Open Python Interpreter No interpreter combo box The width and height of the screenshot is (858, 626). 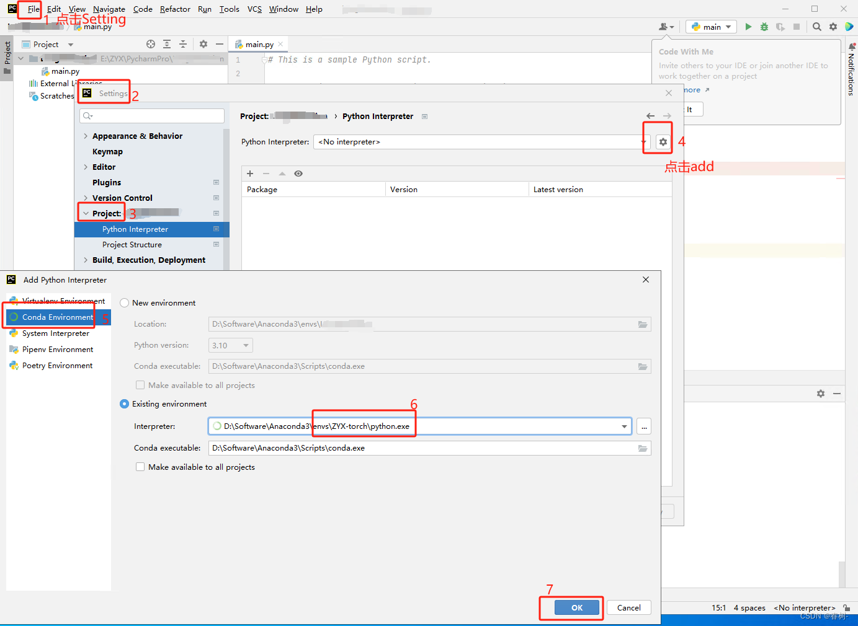click(x=481, y=142)
